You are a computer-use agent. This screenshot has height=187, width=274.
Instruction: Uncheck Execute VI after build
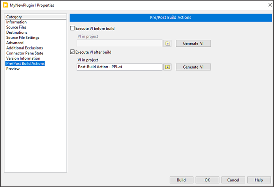click(72, 52)
